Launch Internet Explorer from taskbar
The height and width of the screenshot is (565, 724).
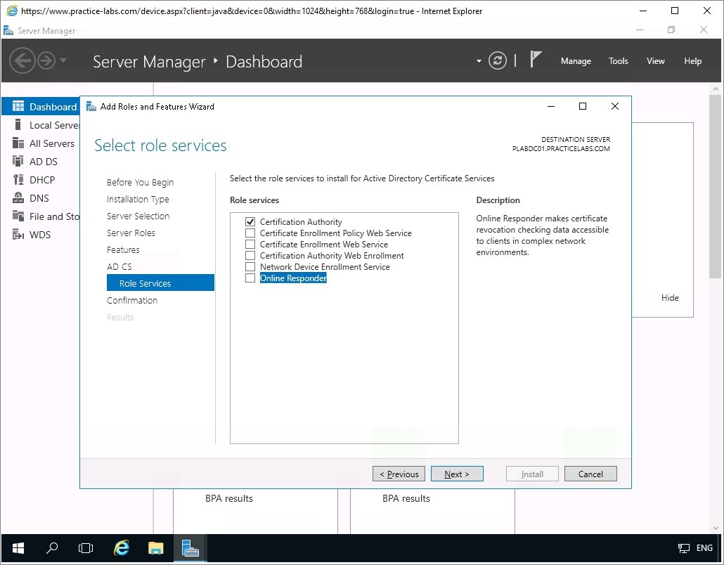[122, 548]
